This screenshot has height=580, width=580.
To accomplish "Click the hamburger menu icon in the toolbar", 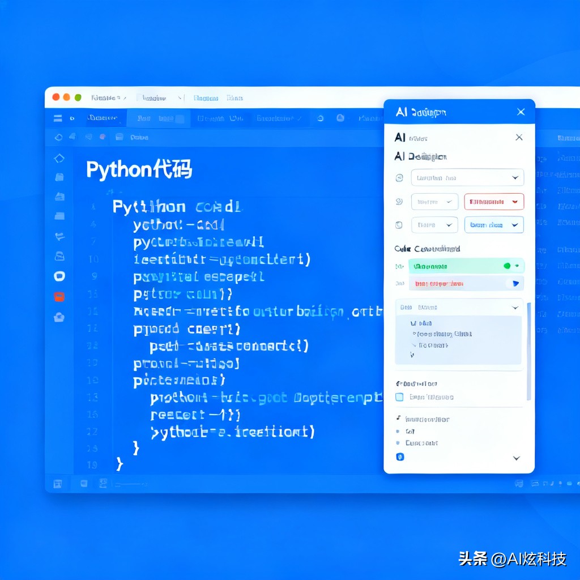I will pyautogui.click(x=57, y=118).
